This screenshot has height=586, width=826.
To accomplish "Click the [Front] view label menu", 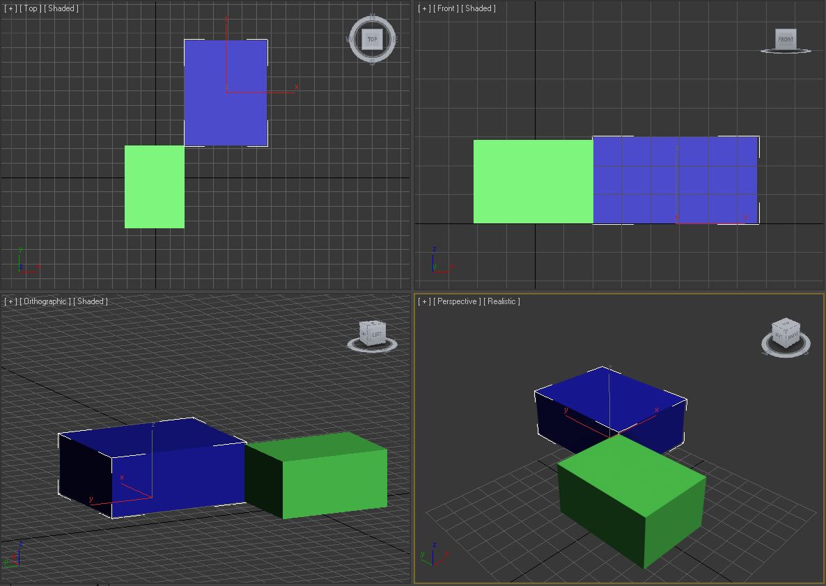I will tap(446, 8).
